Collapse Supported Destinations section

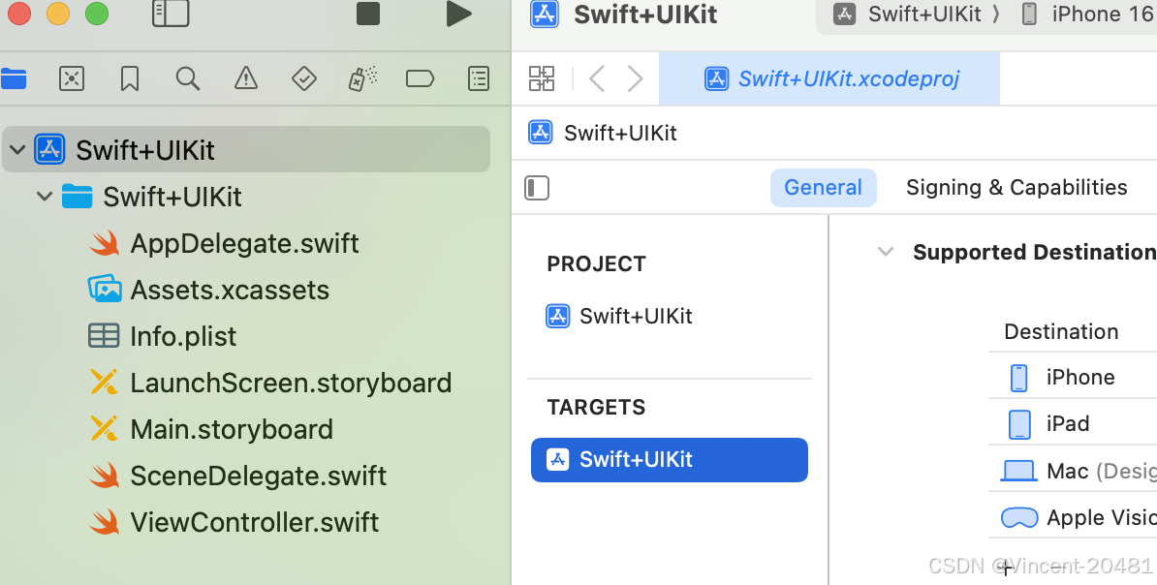click(x=885, y=252)
